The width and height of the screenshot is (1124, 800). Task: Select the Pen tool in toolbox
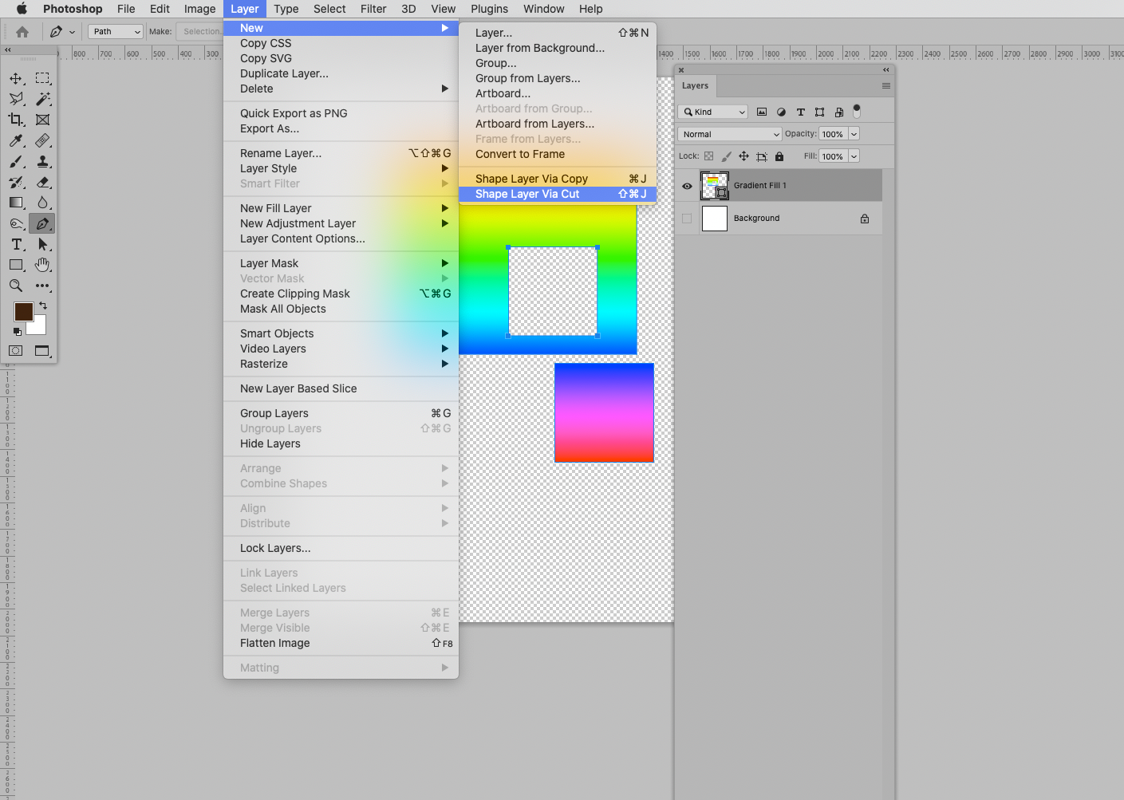coord(42,223)
